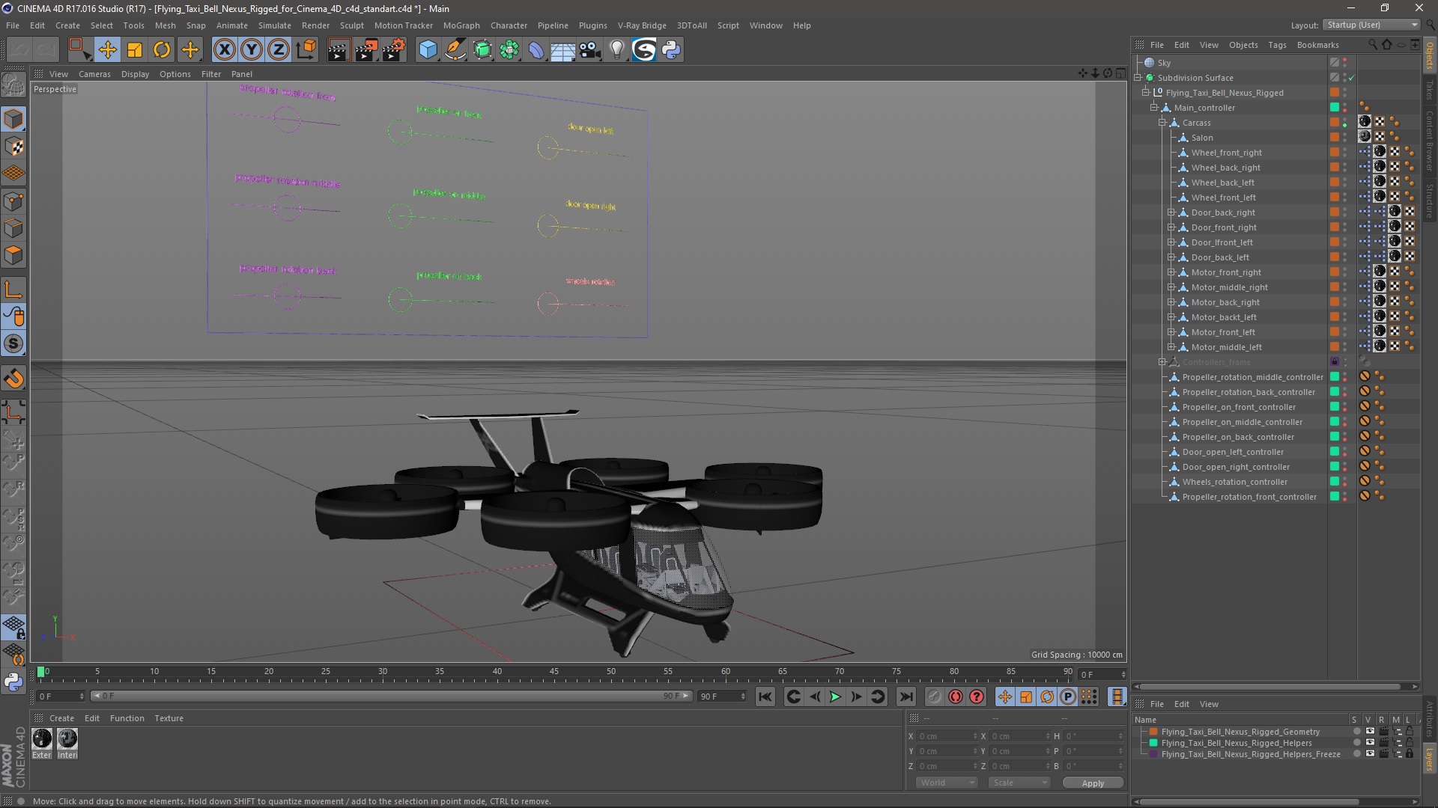Open Object Manager Tags menu

pos(1277,45)
